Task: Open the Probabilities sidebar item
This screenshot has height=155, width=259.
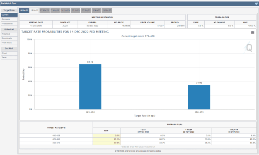Action: tap(9, 24)
